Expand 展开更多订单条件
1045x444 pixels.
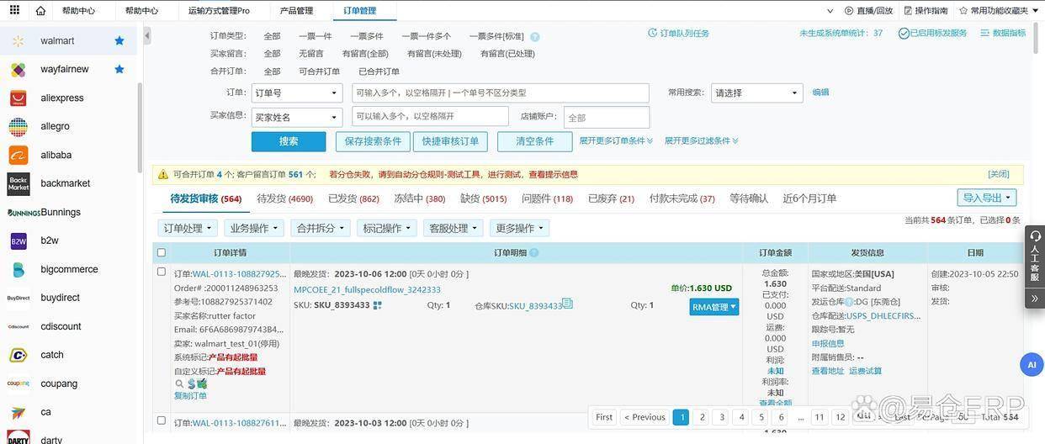pos(616,140)
